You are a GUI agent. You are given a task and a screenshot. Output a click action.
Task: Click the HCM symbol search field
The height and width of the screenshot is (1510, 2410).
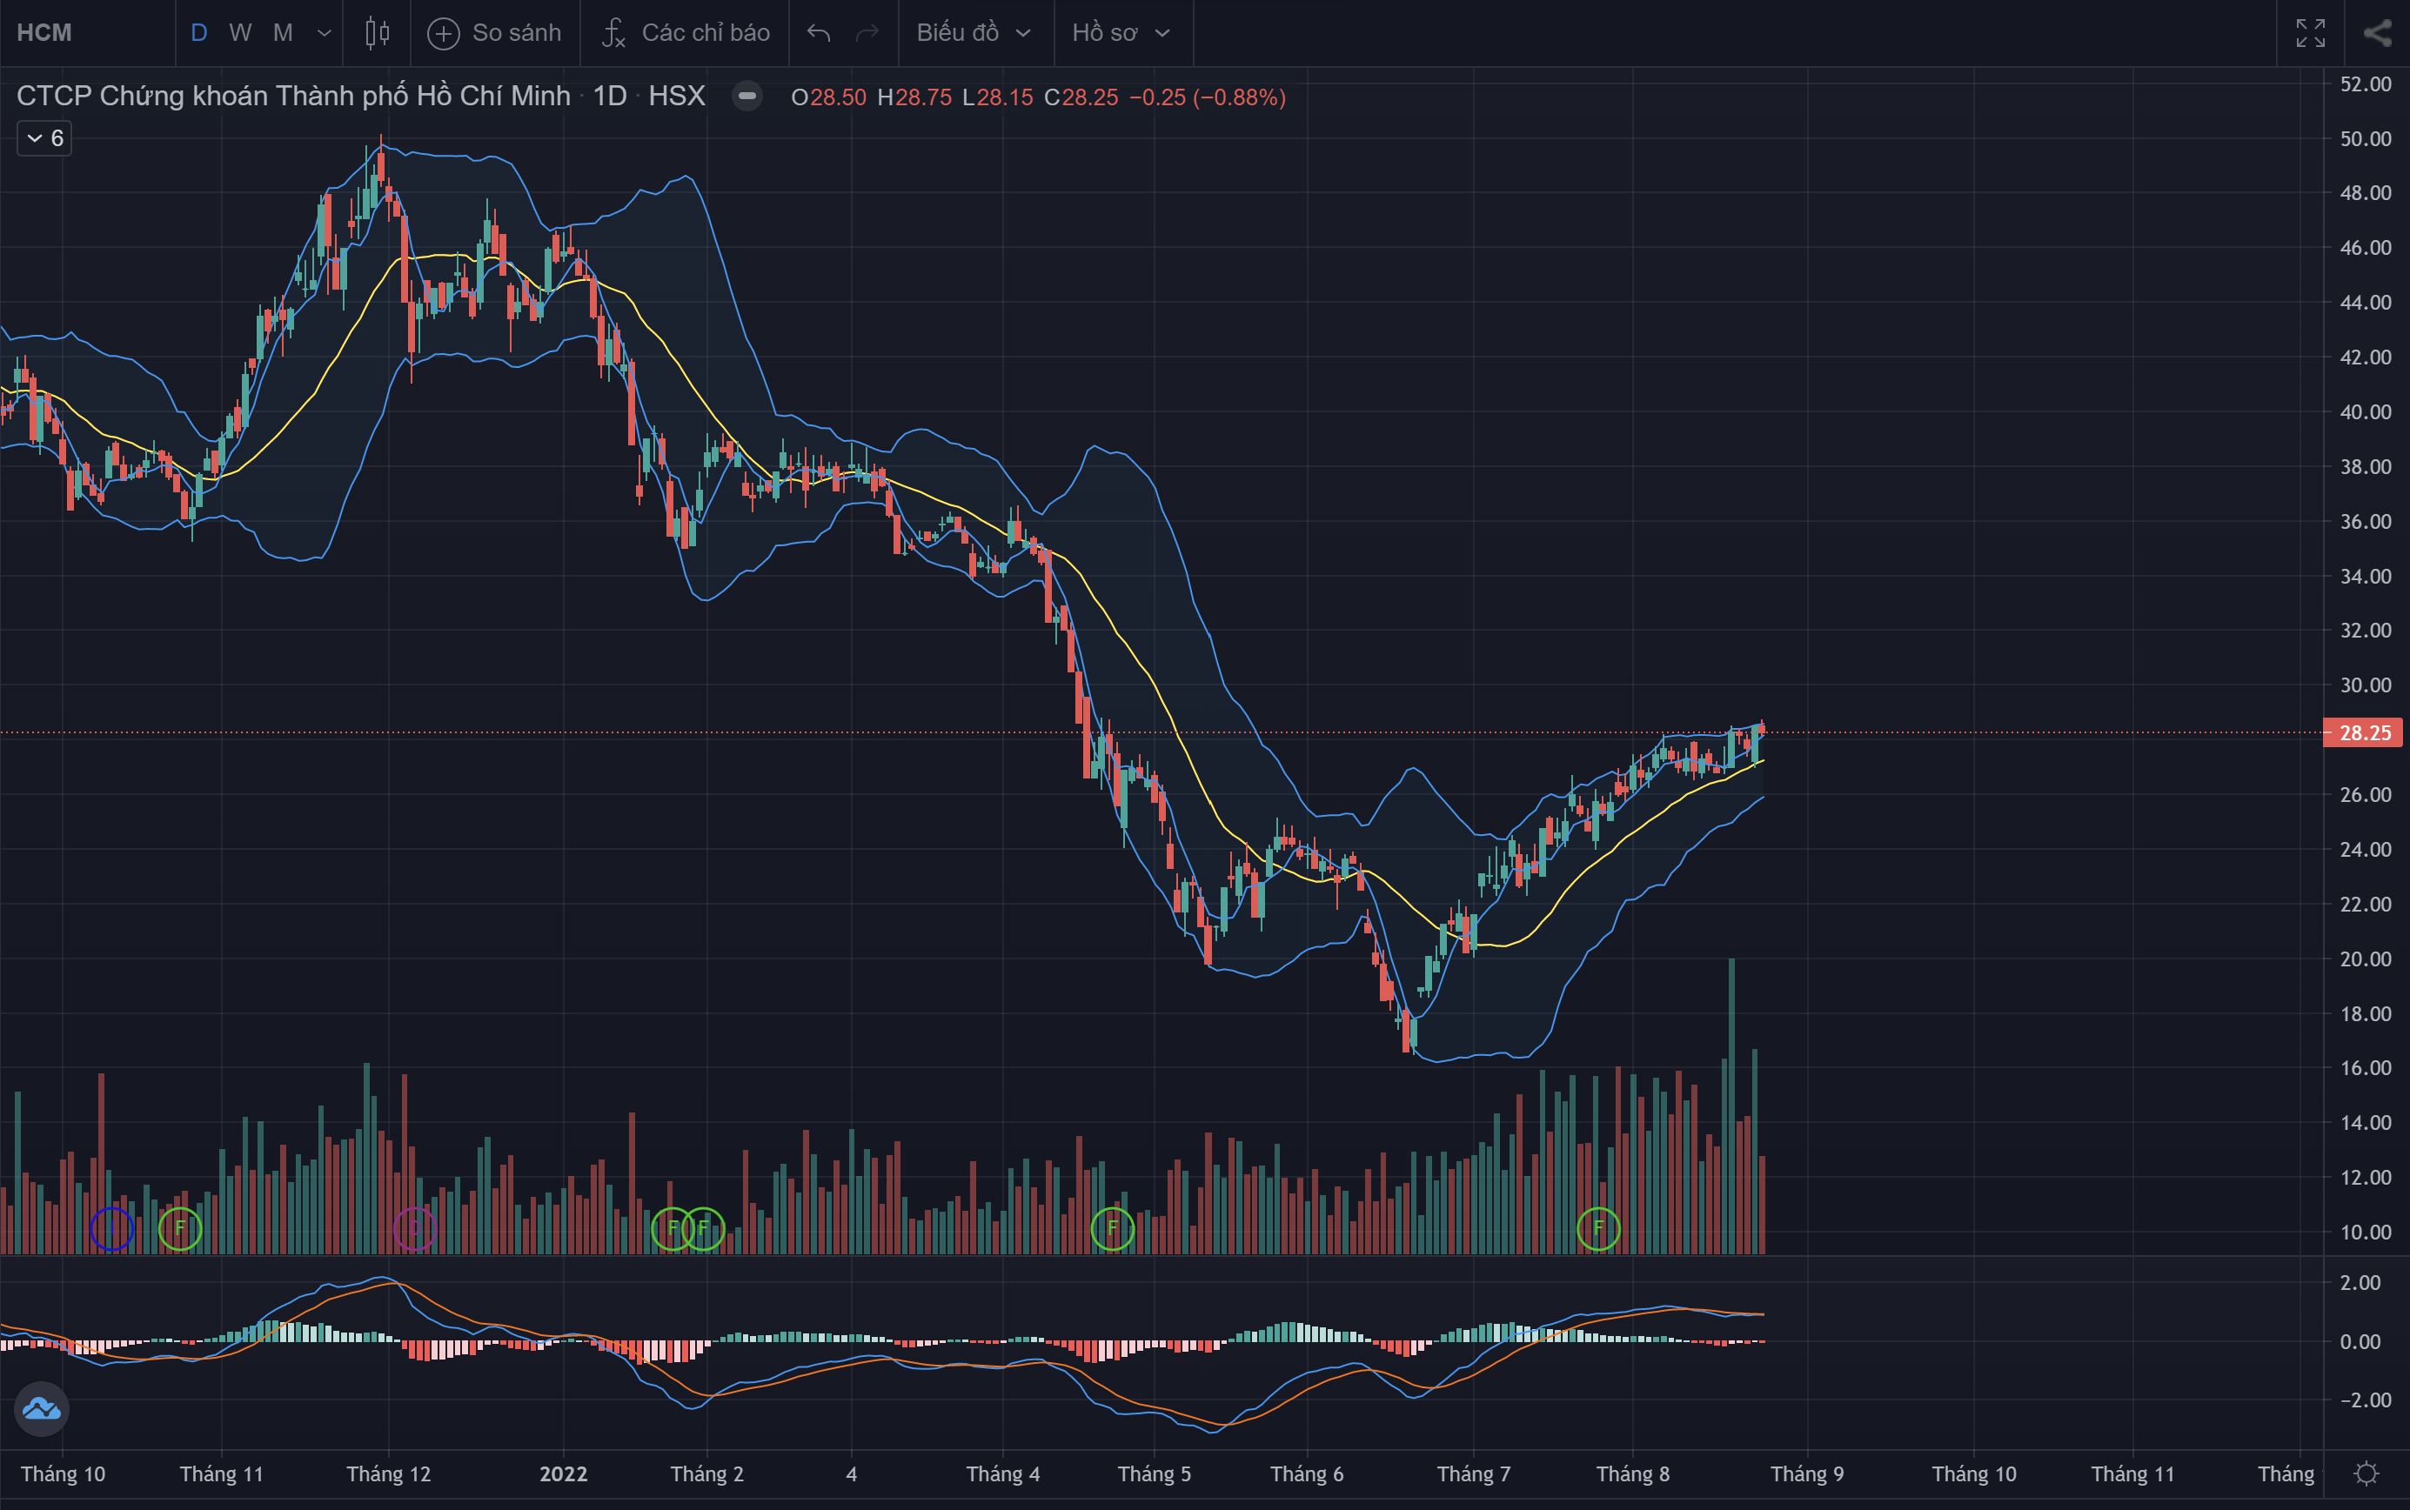88,33
